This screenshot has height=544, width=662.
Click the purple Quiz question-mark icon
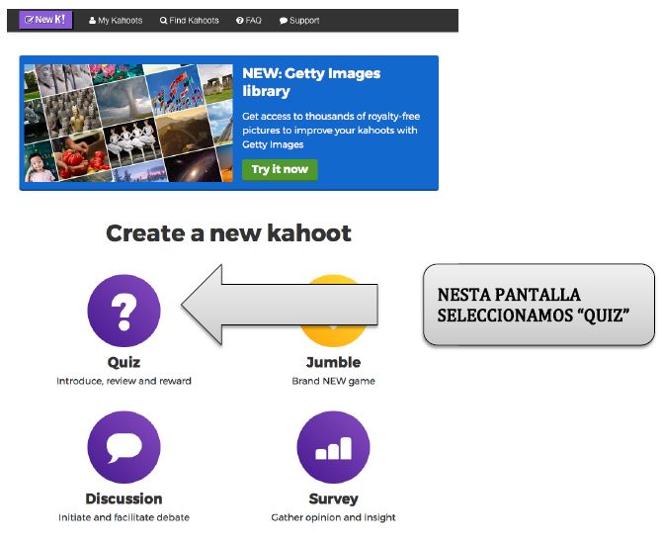click(124, 311)
